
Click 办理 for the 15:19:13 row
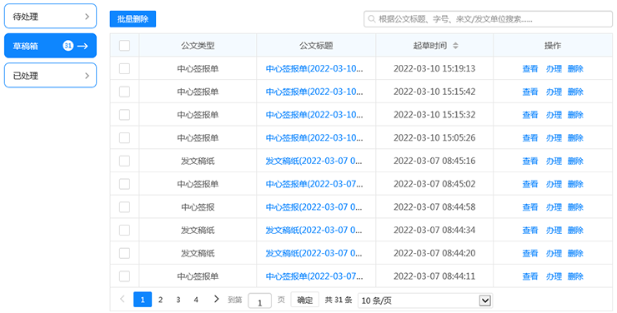point(554,69)
